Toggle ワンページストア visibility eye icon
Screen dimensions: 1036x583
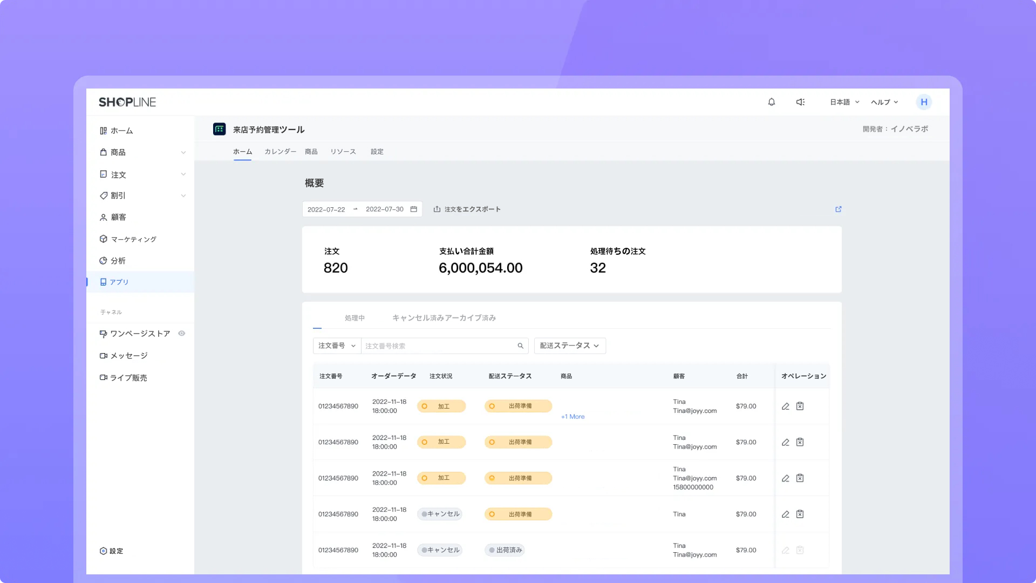click(x=182, y=334)
